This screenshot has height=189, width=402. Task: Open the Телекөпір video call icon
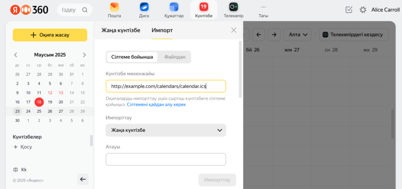point(233,7)
